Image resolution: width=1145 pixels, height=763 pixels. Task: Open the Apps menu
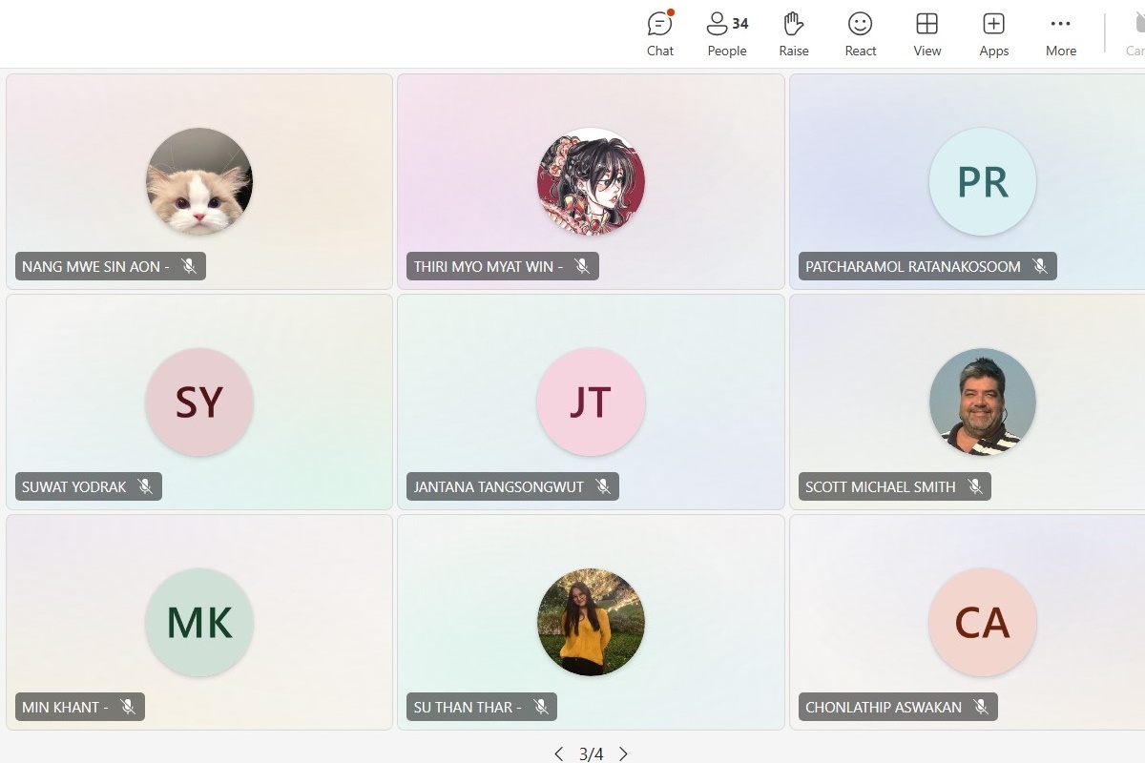point(993,34)
